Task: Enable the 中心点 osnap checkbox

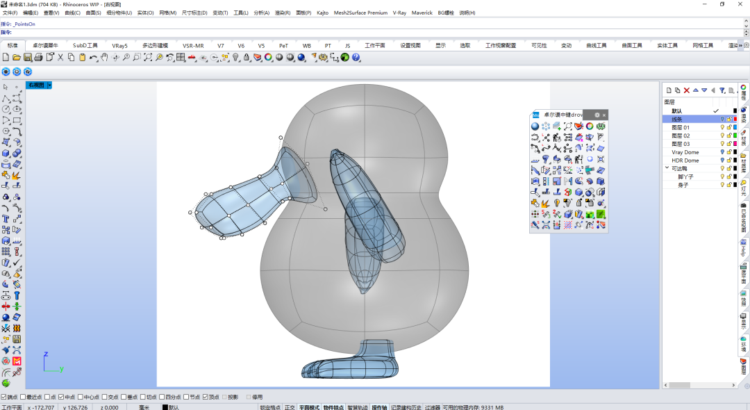Action: point(81,397)
